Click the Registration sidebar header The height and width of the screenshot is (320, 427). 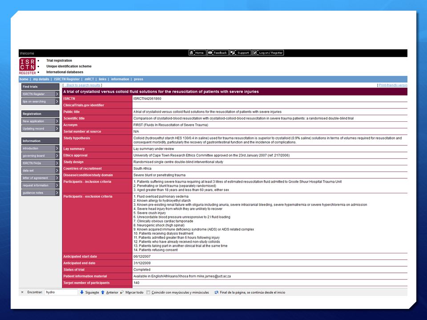(x=40, y=114)
